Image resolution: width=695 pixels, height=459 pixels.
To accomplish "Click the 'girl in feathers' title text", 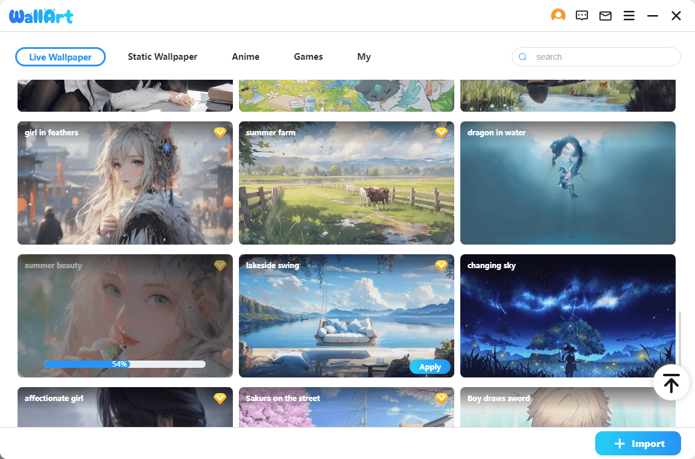I will click(x=51, y=132).
